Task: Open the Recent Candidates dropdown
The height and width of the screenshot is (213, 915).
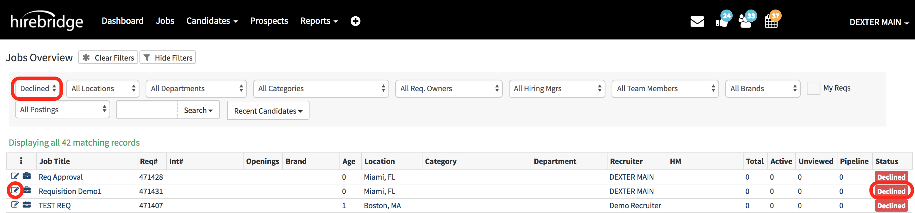Action: tap(268, 111)
